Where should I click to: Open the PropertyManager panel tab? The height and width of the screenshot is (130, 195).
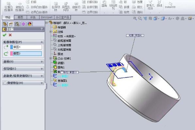coord(11,24)
